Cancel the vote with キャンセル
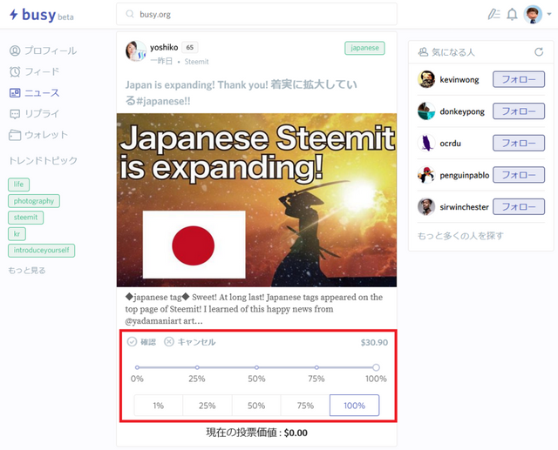The image size is (558, 450). coord(190,342)
